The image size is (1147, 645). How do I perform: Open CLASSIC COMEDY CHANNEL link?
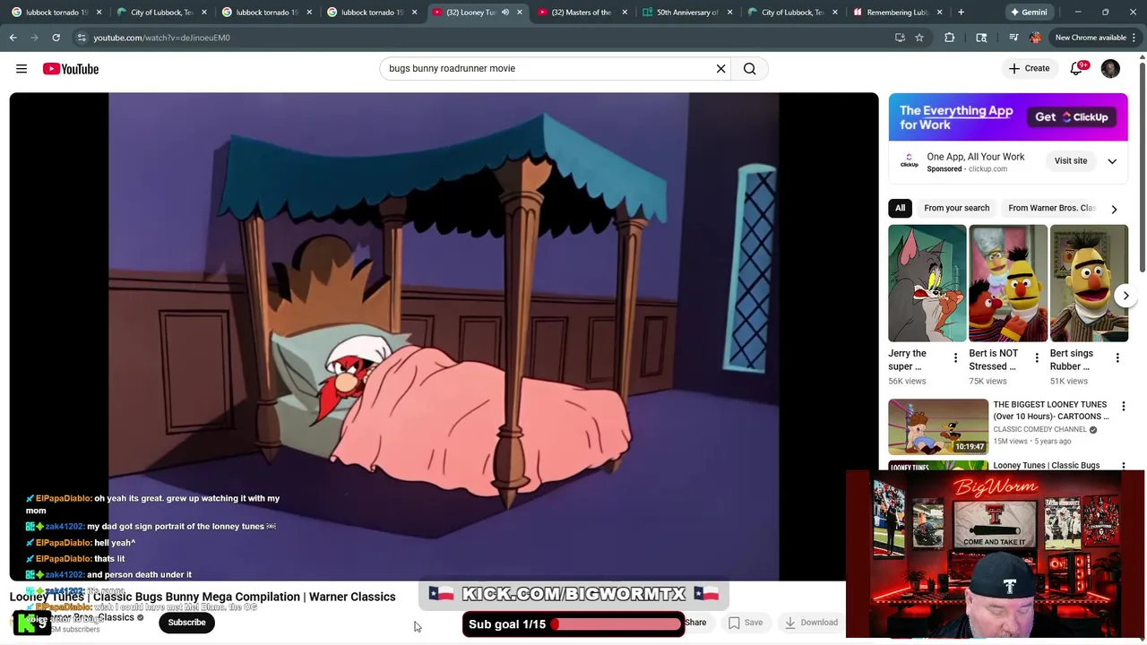click(1039, 429)
